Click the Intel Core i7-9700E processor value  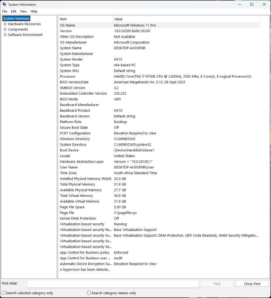pos(182,77)
